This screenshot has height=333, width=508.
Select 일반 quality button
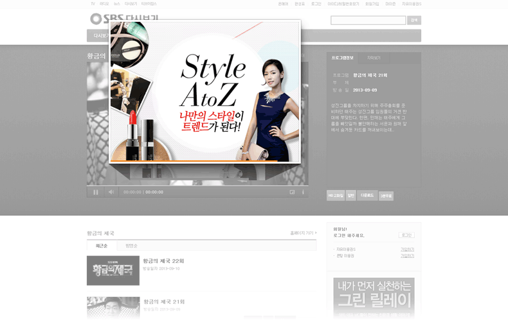tap(350, 196)
